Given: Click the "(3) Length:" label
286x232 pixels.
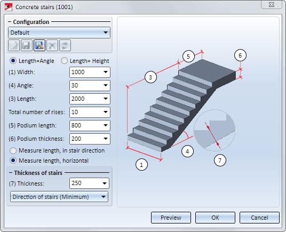Looking at the screenshot, I should (22, 99).
